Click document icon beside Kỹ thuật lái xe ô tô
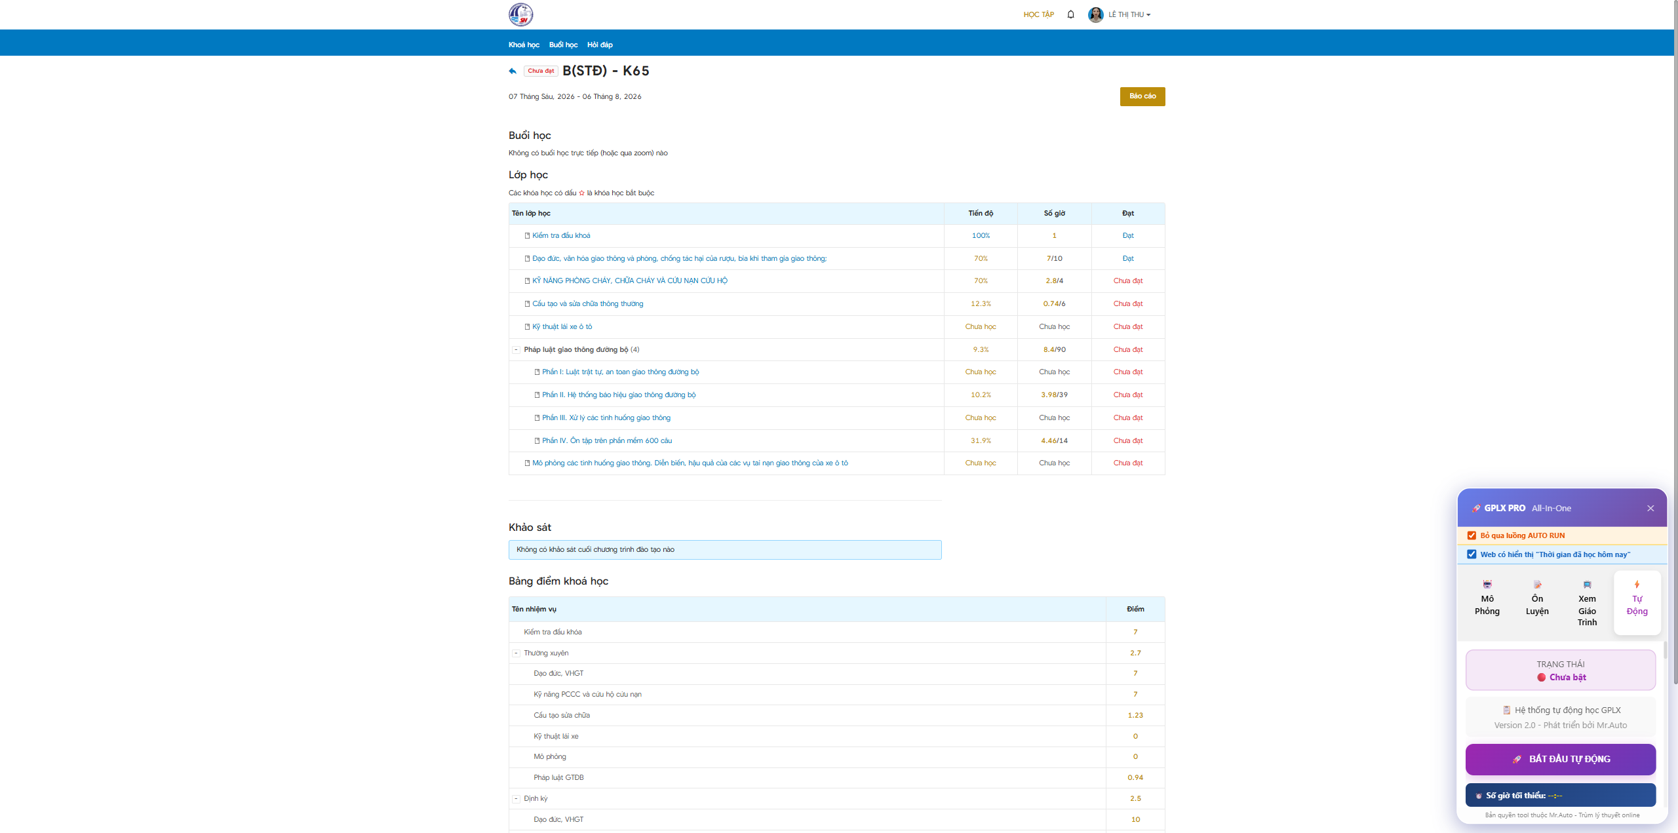 (x=527, y=326)
